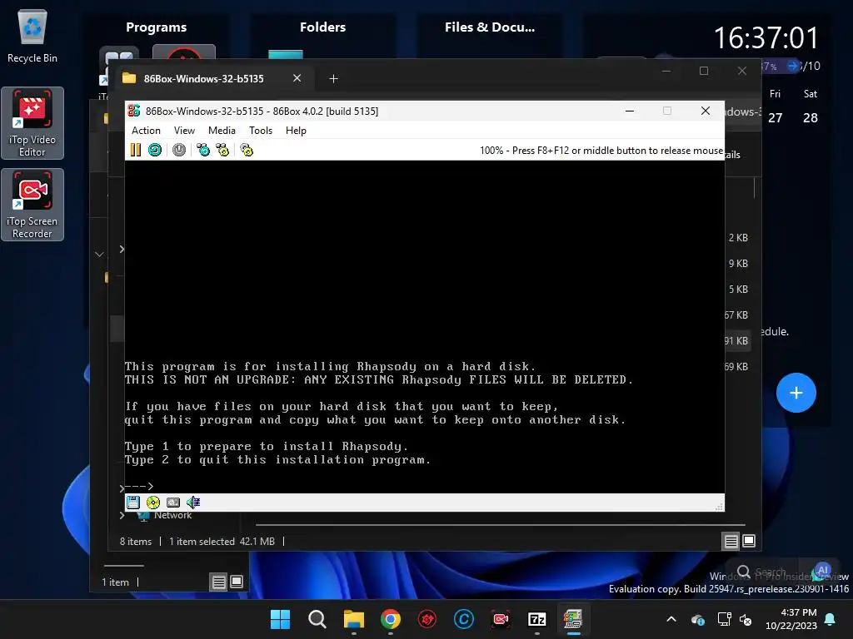The height and width of the screenshot is (639, 853).
Task: Click inside the Rhapsody installer screen
Action: 424,326
